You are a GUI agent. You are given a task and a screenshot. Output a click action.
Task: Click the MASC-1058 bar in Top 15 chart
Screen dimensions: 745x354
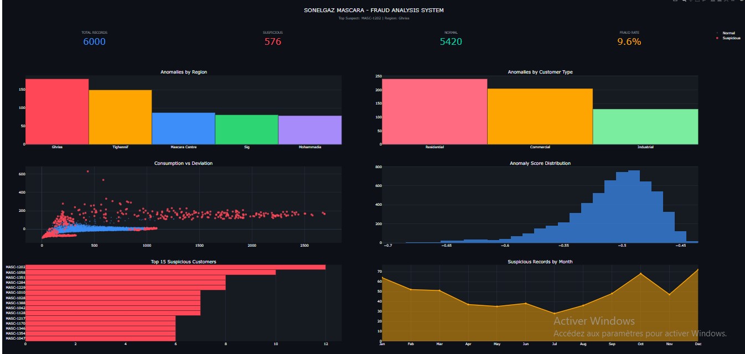151,272
